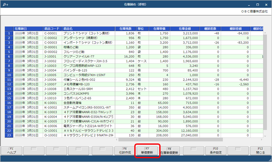Click inventory difference count -28
This screenshot has height=162, width=272.
click(x=216, y=80)
